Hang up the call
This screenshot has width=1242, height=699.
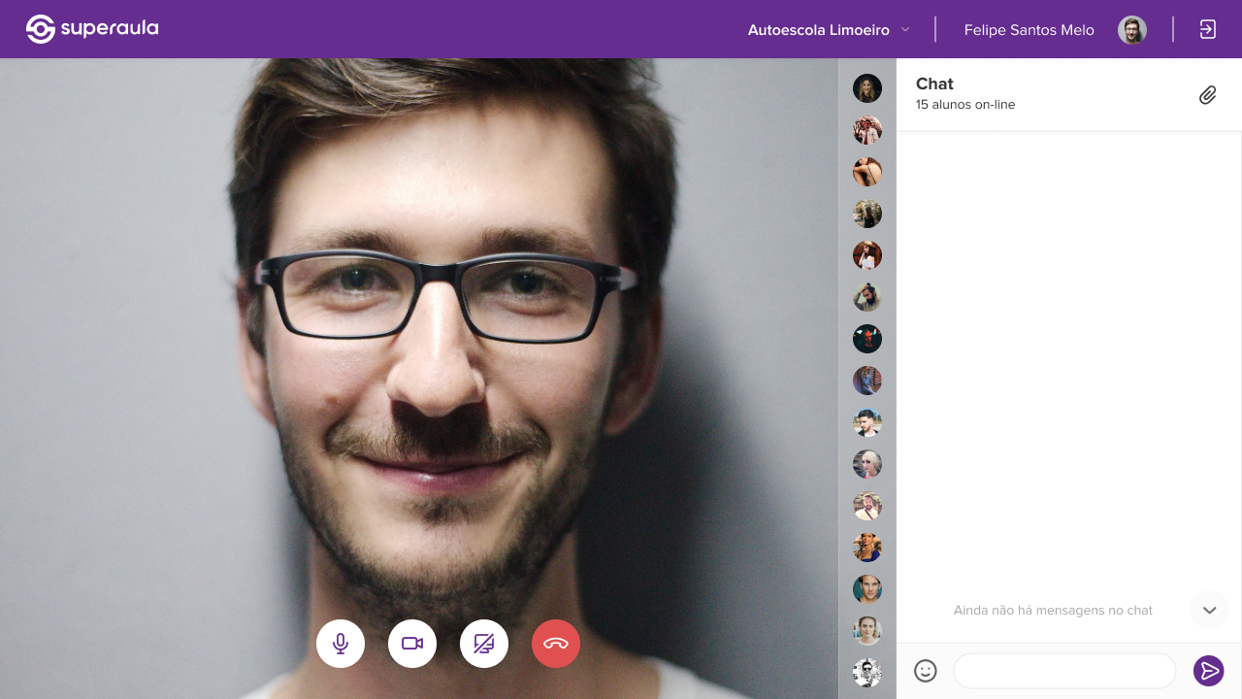(x=556, y=644)
